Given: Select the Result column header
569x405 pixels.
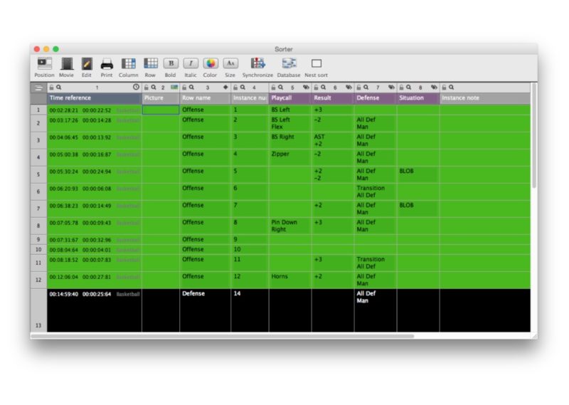Looking at the screenshot, I should 333,98.
